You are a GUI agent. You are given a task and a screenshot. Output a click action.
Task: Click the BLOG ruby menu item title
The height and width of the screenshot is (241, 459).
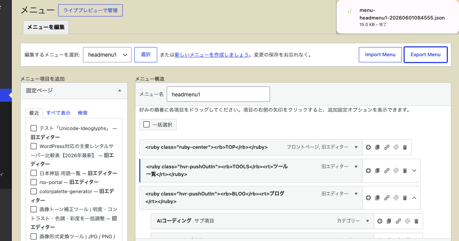[x=215, y=198]
